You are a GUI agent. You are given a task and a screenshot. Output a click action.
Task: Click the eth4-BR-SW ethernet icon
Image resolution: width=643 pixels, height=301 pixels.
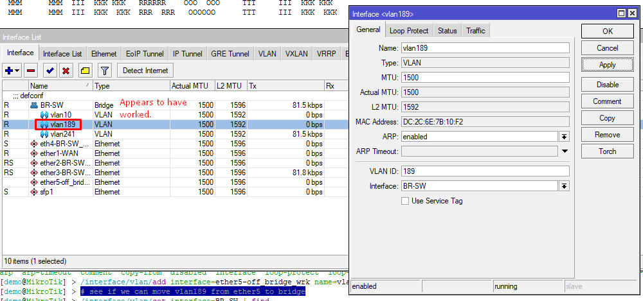pos(34,144)
